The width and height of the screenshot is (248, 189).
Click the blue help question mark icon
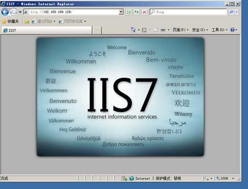(x=232, y=30)
